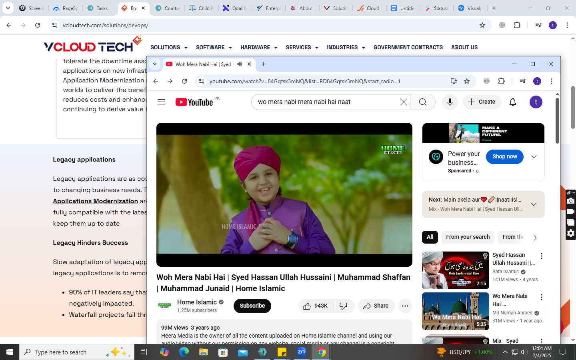
Task: Click the Windows taskbar search box
Action: point(77,352)
